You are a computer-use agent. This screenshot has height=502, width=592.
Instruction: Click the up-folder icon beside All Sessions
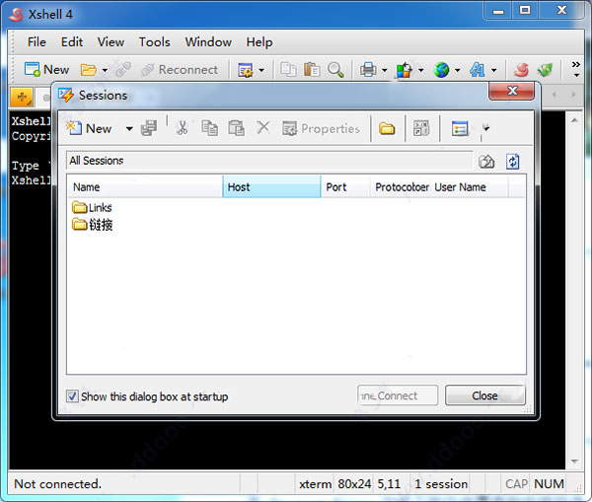click(486, 162)
